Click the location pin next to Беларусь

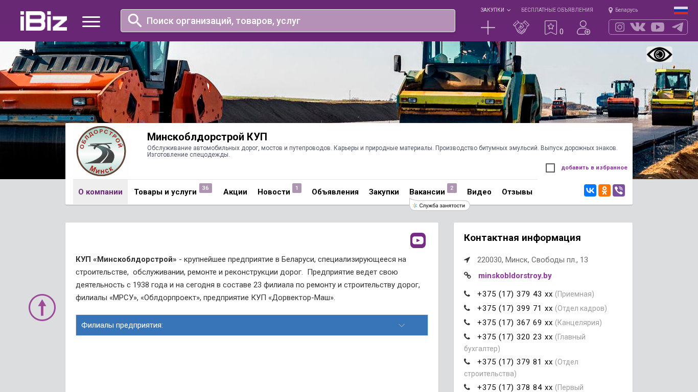coord(611,10)
